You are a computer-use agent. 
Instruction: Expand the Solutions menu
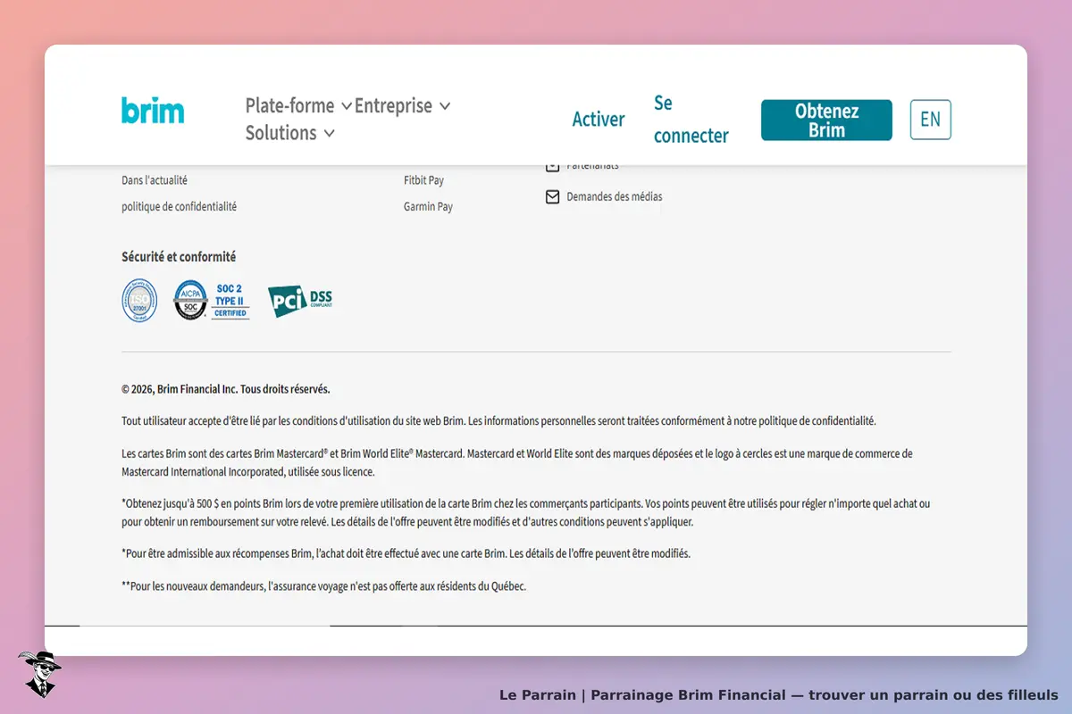[290, 133]
